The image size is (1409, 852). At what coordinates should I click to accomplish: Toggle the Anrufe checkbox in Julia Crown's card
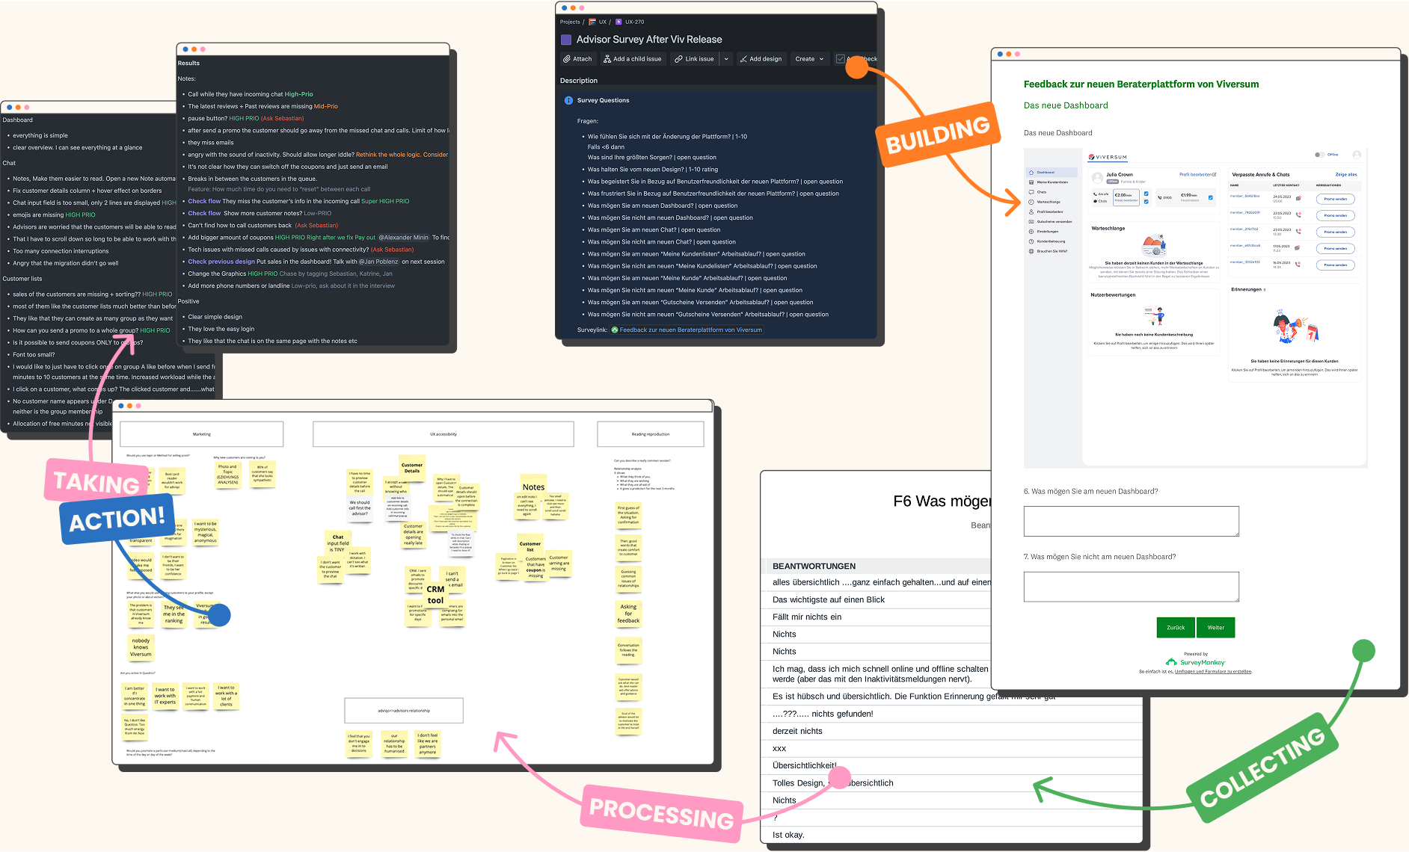pyautogui.click(x=1146, y=194)
